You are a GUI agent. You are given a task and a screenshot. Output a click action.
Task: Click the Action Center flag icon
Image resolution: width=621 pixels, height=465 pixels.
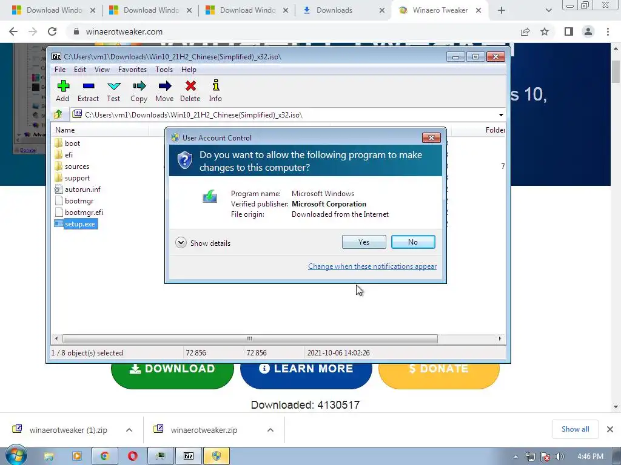pos(545,457)
